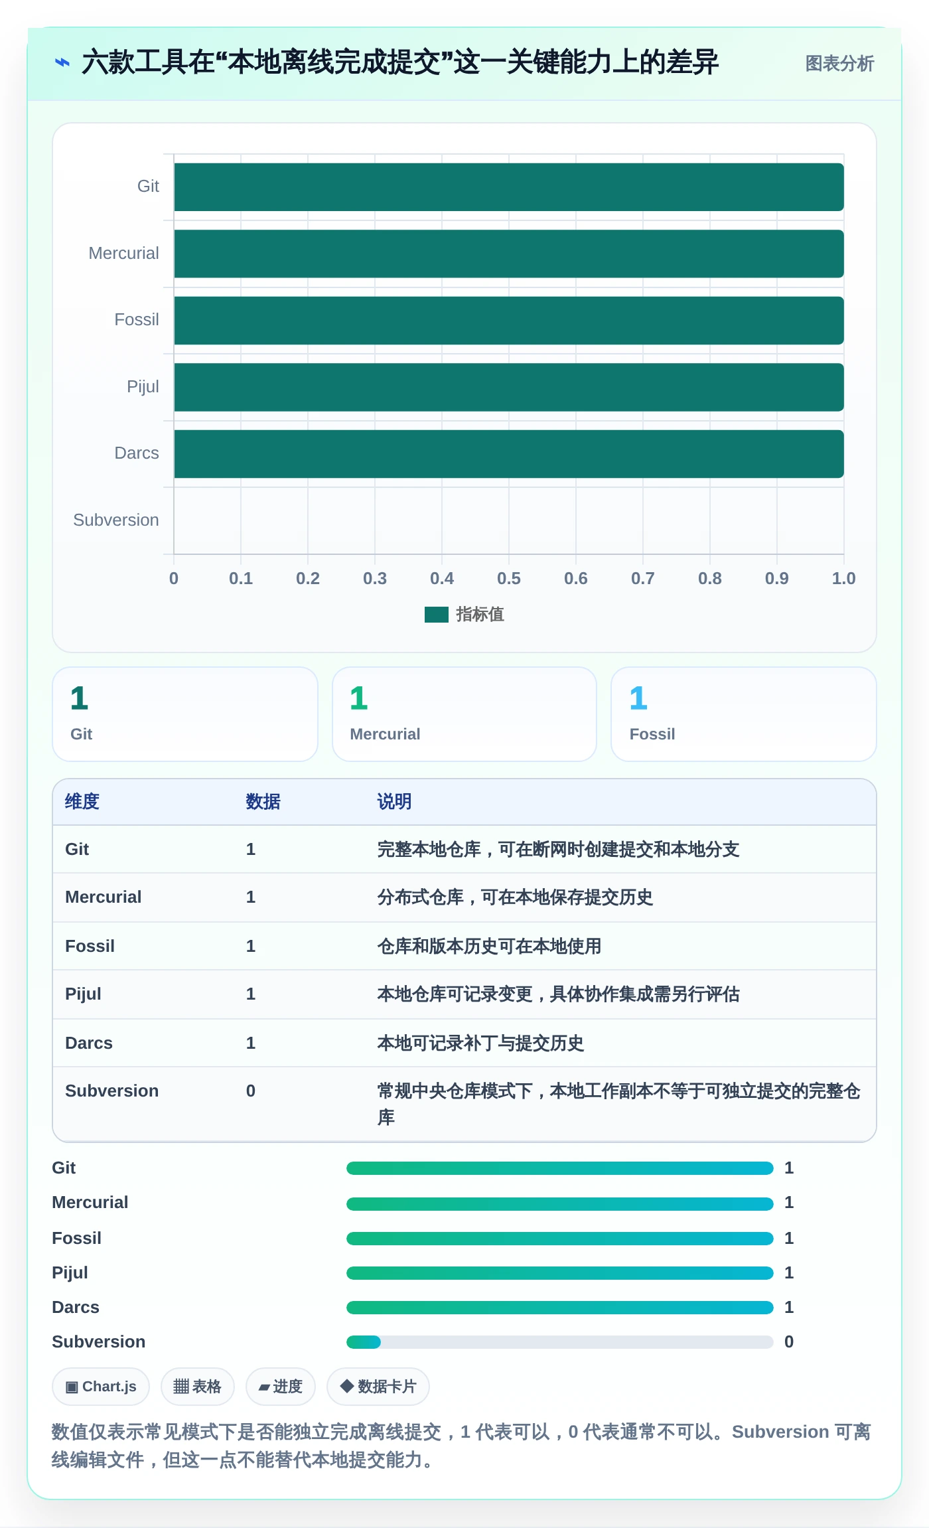
Task: Click the 说明 column header
Action: pos(395,802)
